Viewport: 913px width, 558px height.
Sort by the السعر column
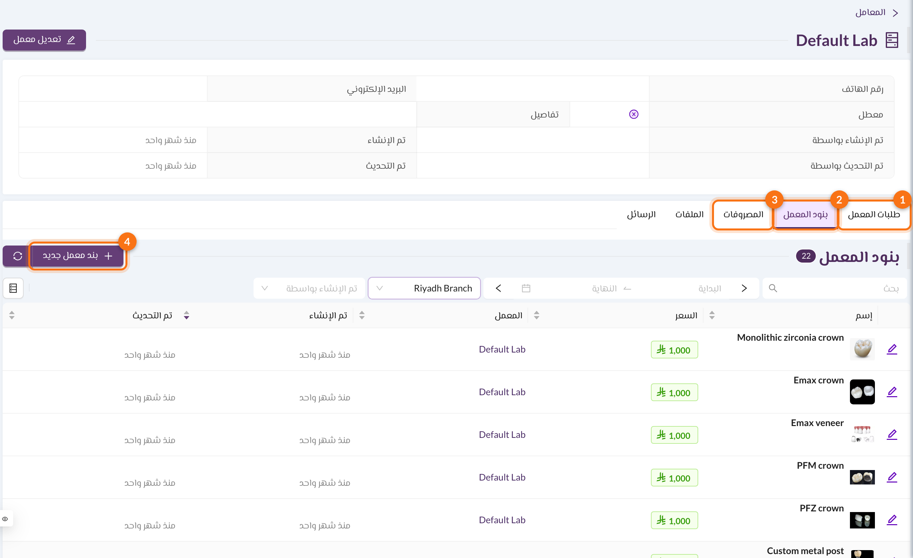(x=712, y=315)
